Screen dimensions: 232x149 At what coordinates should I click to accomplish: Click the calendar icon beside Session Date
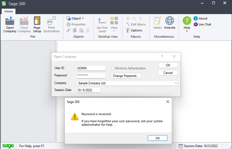[x=181, y=146]
